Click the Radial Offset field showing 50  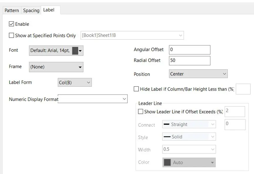click(190, 61)
